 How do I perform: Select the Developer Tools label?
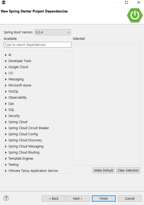(20, 61)
